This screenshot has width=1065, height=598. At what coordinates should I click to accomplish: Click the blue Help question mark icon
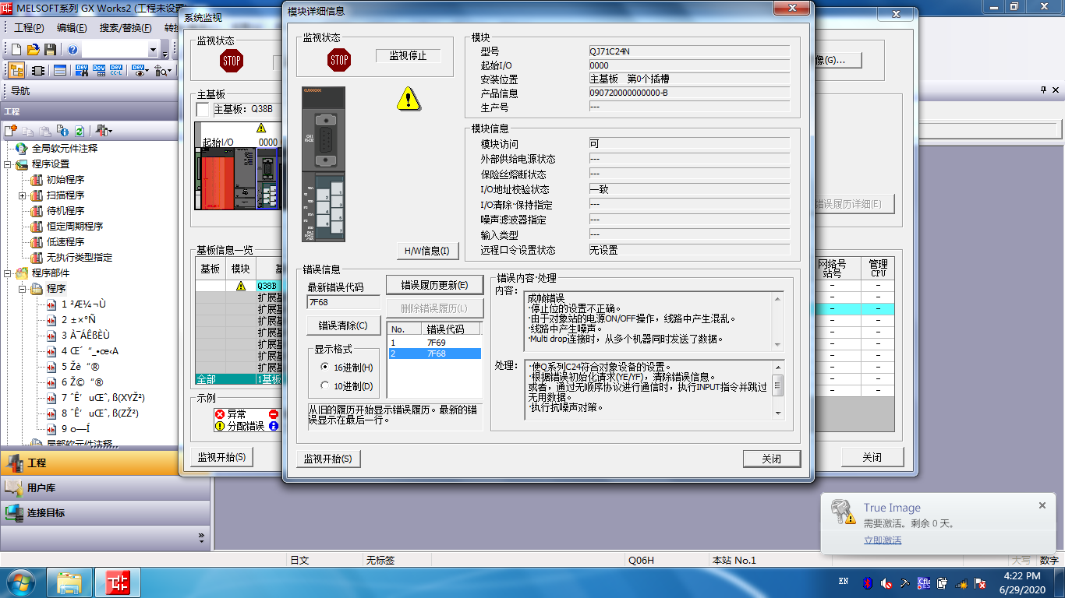(73, 50)
